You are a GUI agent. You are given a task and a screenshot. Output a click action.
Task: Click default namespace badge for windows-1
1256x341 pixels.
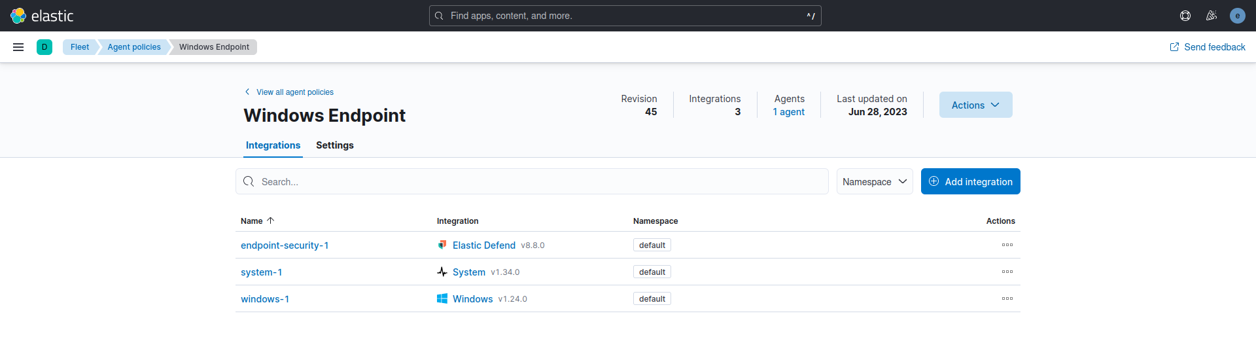click(x=652, y=298)
